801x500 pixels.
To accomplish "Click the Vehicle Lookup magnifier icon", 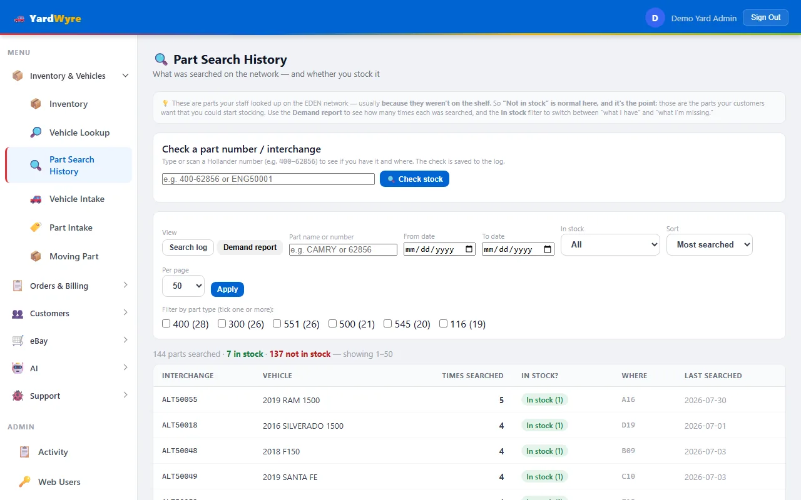I will coord(36,132).
